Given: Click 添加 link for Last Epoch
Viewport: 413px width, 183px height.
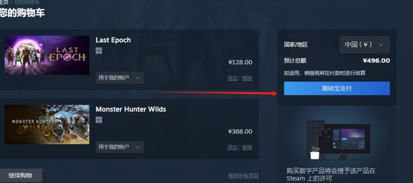Looking at the screenshot, I should pyautogui.click(x=232, y=78).
